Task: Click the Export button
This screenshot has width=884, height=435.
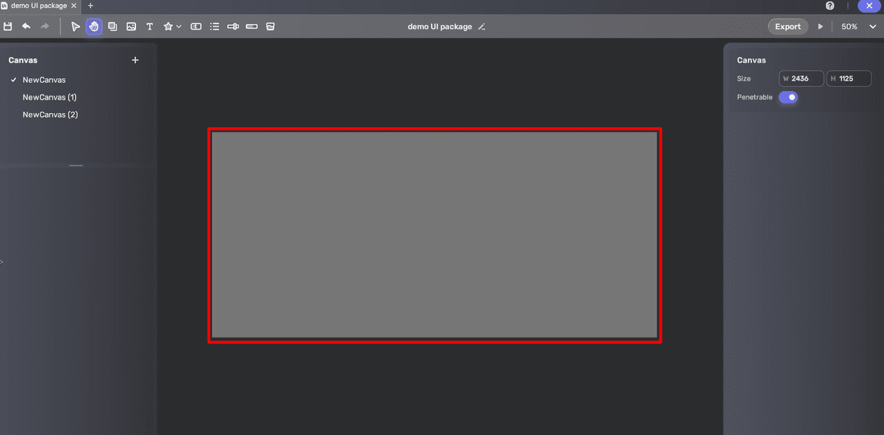Action: [787, 27]
